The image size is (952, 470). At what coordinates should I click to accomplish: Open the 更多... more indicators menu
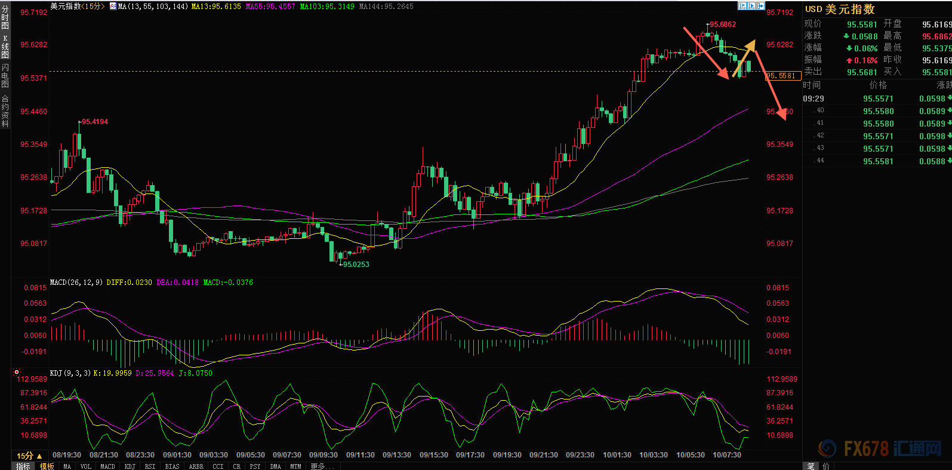[322, 466]
